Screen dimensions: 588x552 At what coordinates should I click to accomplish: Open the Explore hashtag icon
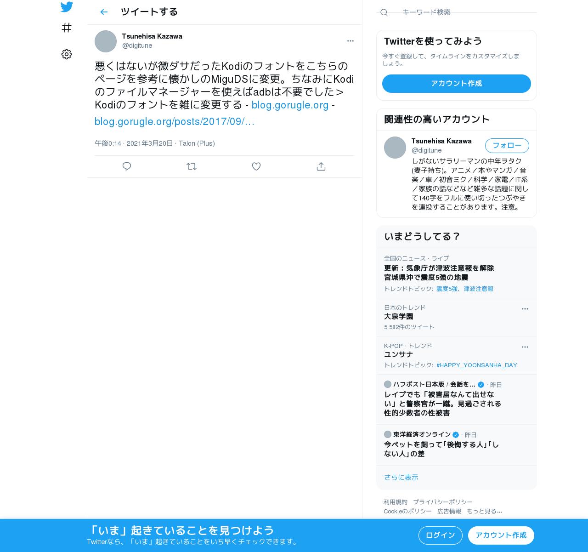[x=67, y=28]
